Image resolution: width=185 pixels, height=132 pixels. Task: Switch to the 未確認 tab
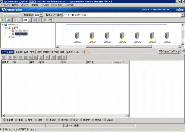[x=46, y=52]
